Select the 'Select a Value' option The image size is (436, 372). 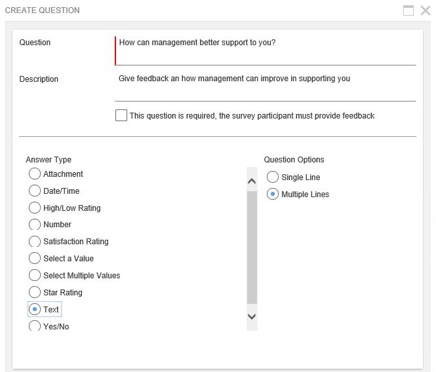click(x=35, y=259)
